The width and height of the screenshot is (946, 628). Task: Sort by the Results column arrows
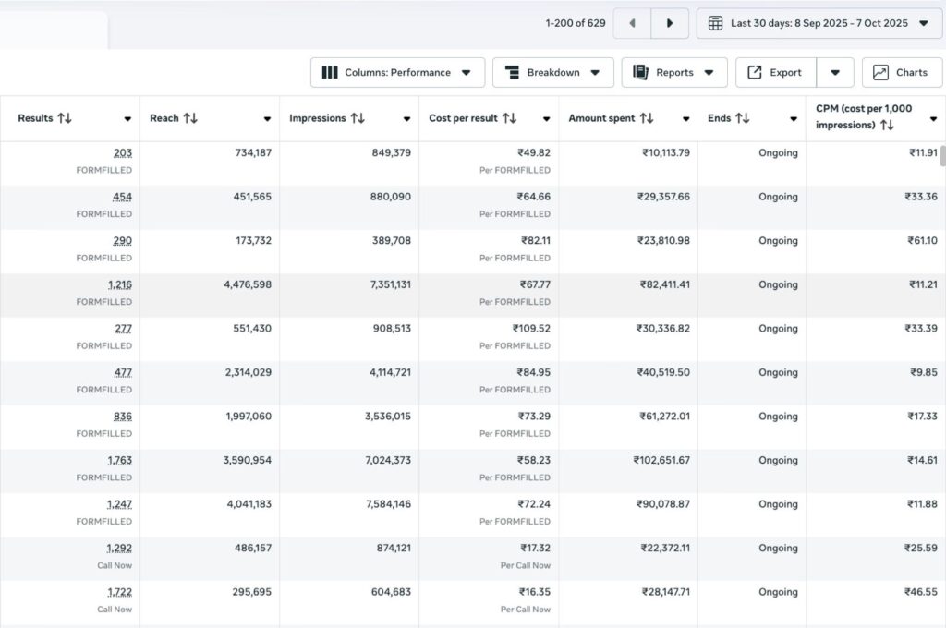click(65, 118)
